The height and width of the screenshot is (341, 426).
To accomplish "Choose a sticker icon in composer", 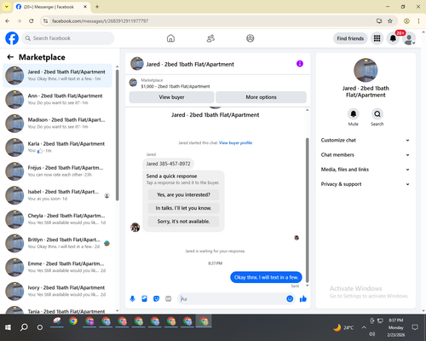I will [x=156, y=298].
